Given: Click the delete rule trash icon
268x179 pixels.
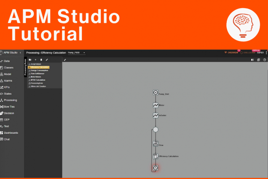Looking at the screenshot, I should (41, 59).
